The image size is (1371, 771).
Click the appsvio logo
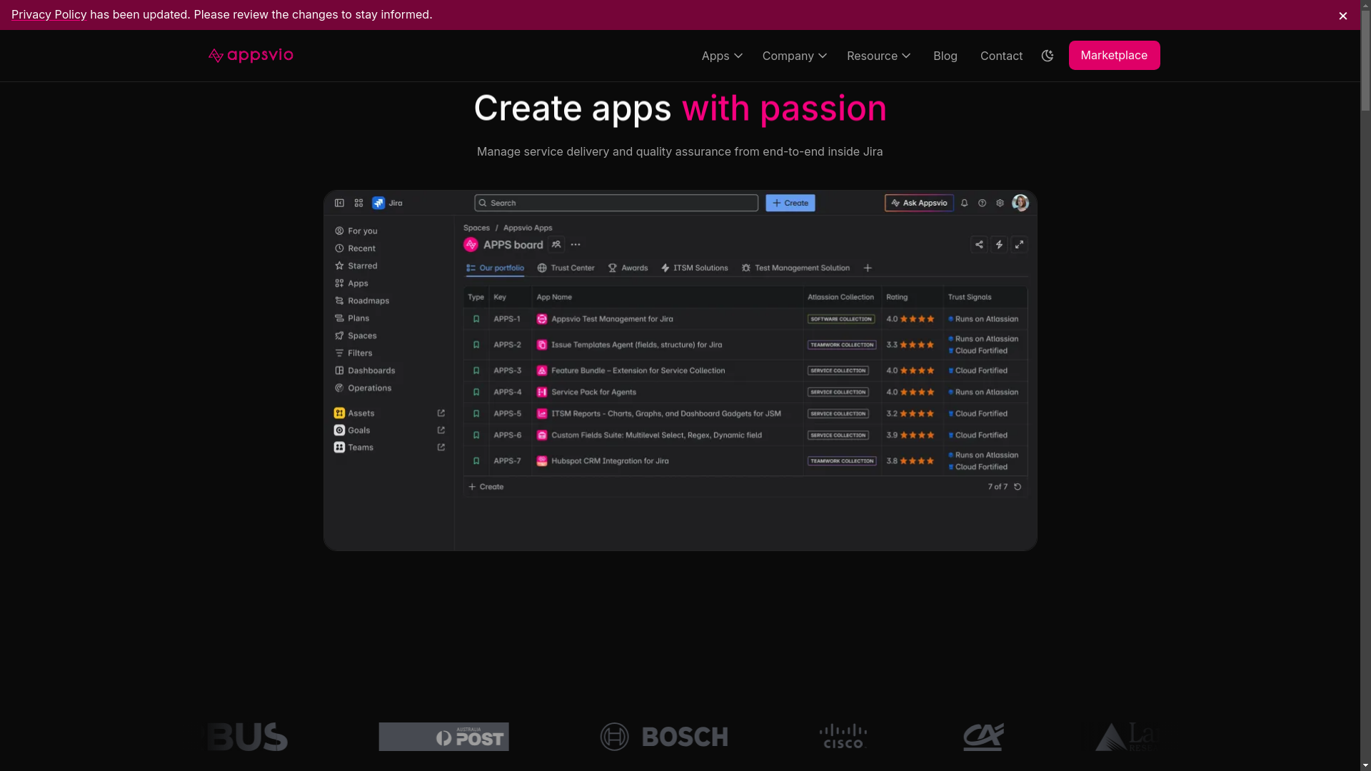(251, 55)
